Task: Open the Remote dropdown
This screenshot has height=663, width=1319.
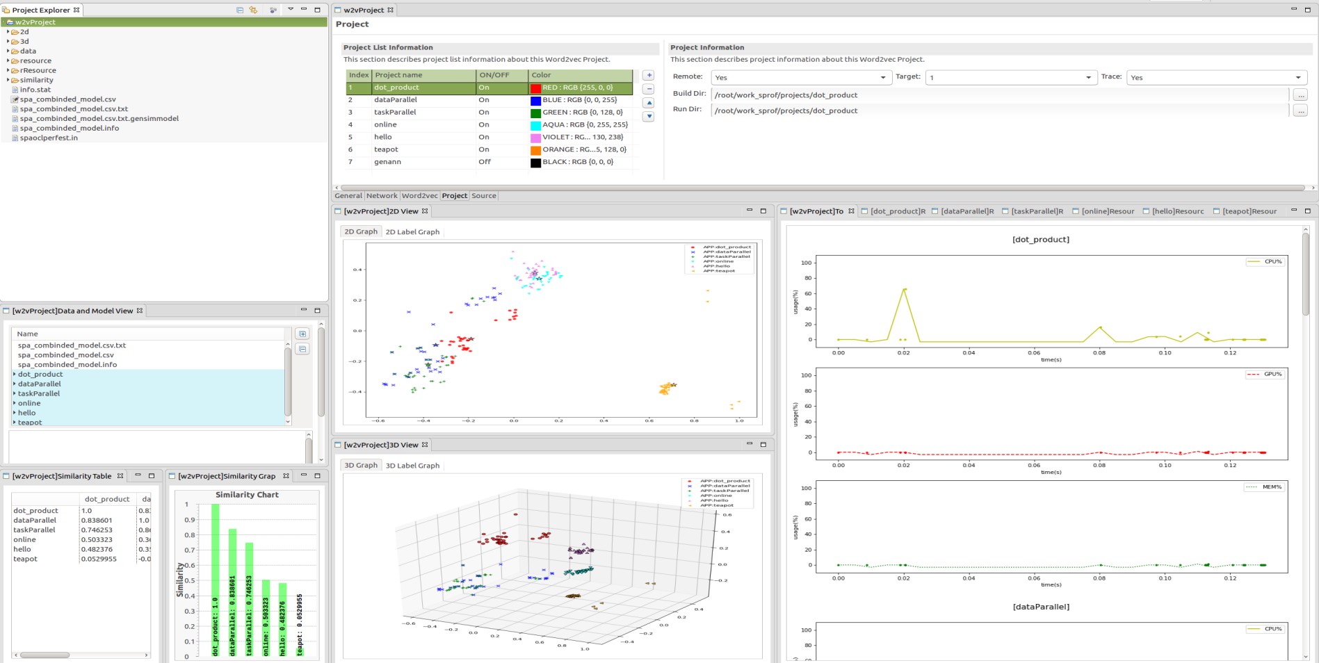Action: tap(800, 78)
